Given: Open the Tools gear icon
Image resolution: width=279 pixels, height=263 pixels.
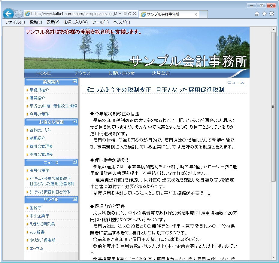Looking at the screenshot, I should tap(272, 14).
